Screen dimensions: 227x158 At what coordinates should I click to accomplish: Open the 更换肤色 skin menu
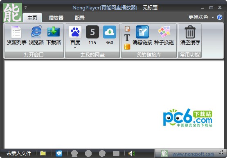198,17
